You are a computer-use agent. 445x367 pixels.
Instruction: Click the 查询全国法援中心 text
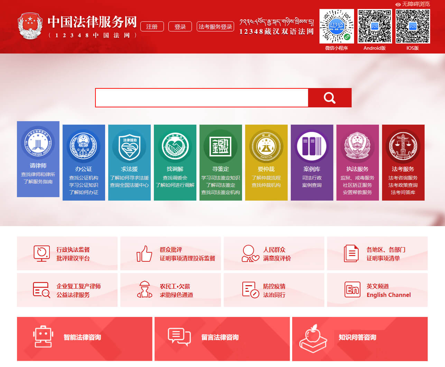pos(129,185)
